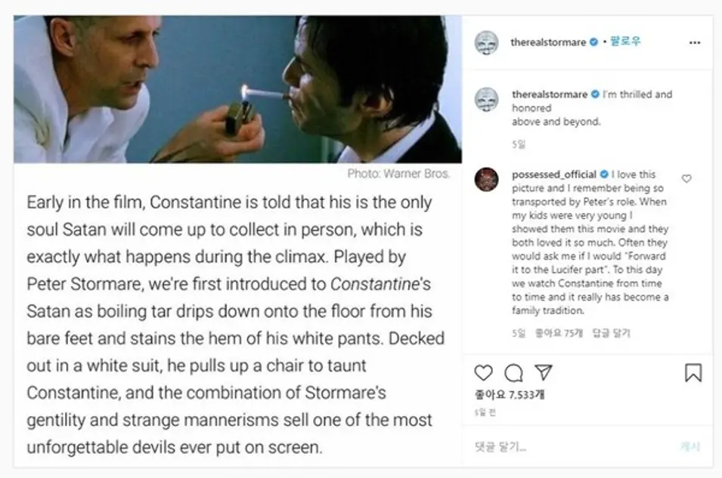
Task: Like the post with the heart icon
Action: pos(483,372)
